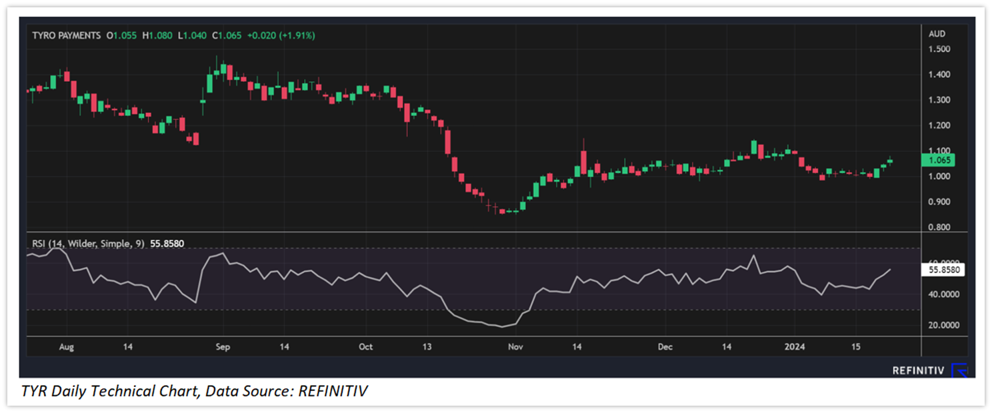This screenshot has width=992, height=413.
Task: Click the 1.300 price axis label
Action: pyautogui.click(x=939, y=100)
